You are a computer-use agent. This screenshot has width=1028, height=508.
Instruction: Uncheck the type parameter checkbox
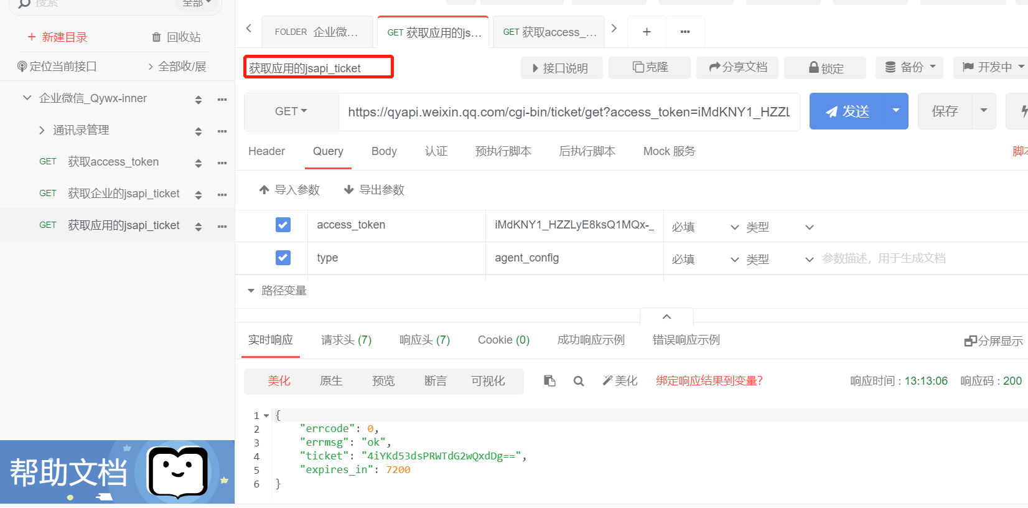pos(283,257)
